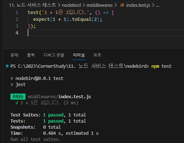The height and width of the screenshot is (143, 184).
Task: Click the '> jest' terminal line
Action: pos(18,85)
